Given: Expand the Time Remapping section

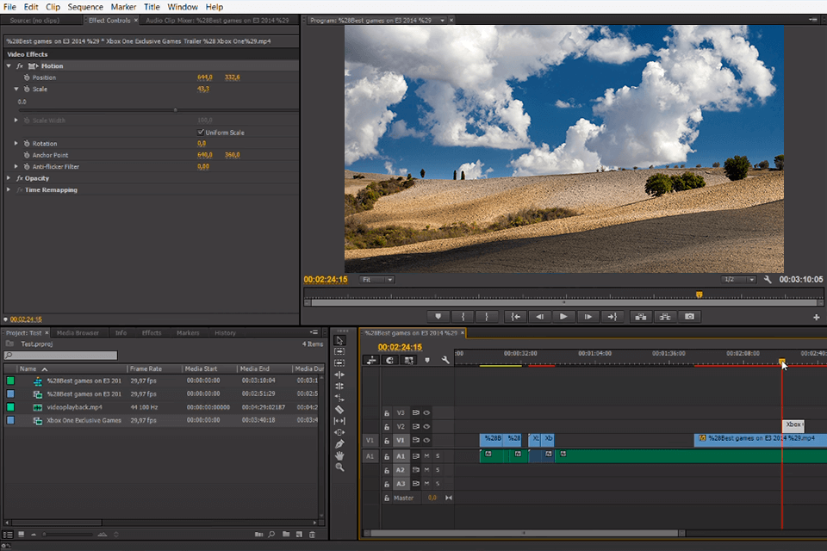Looking at the screenshot, I should point(9,189).
